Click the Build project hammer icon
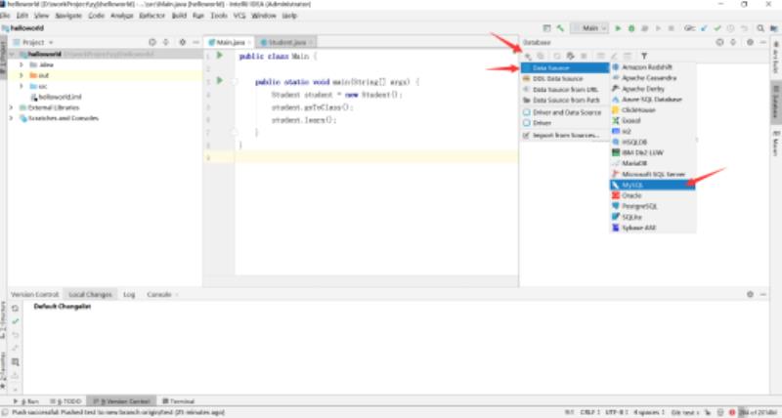 [560, 28]
